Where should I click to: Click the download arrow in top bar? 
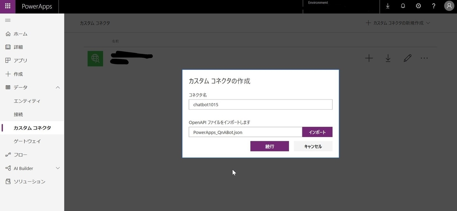[x=388, y=6]
